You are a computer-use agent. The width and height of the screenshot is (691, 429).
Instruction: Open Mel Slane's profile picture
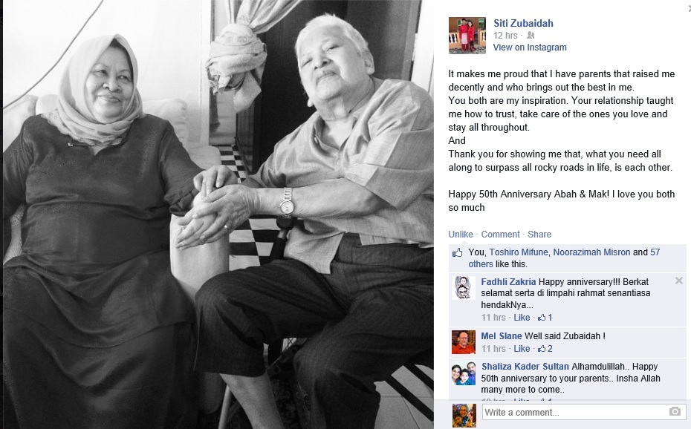(464, 342)
